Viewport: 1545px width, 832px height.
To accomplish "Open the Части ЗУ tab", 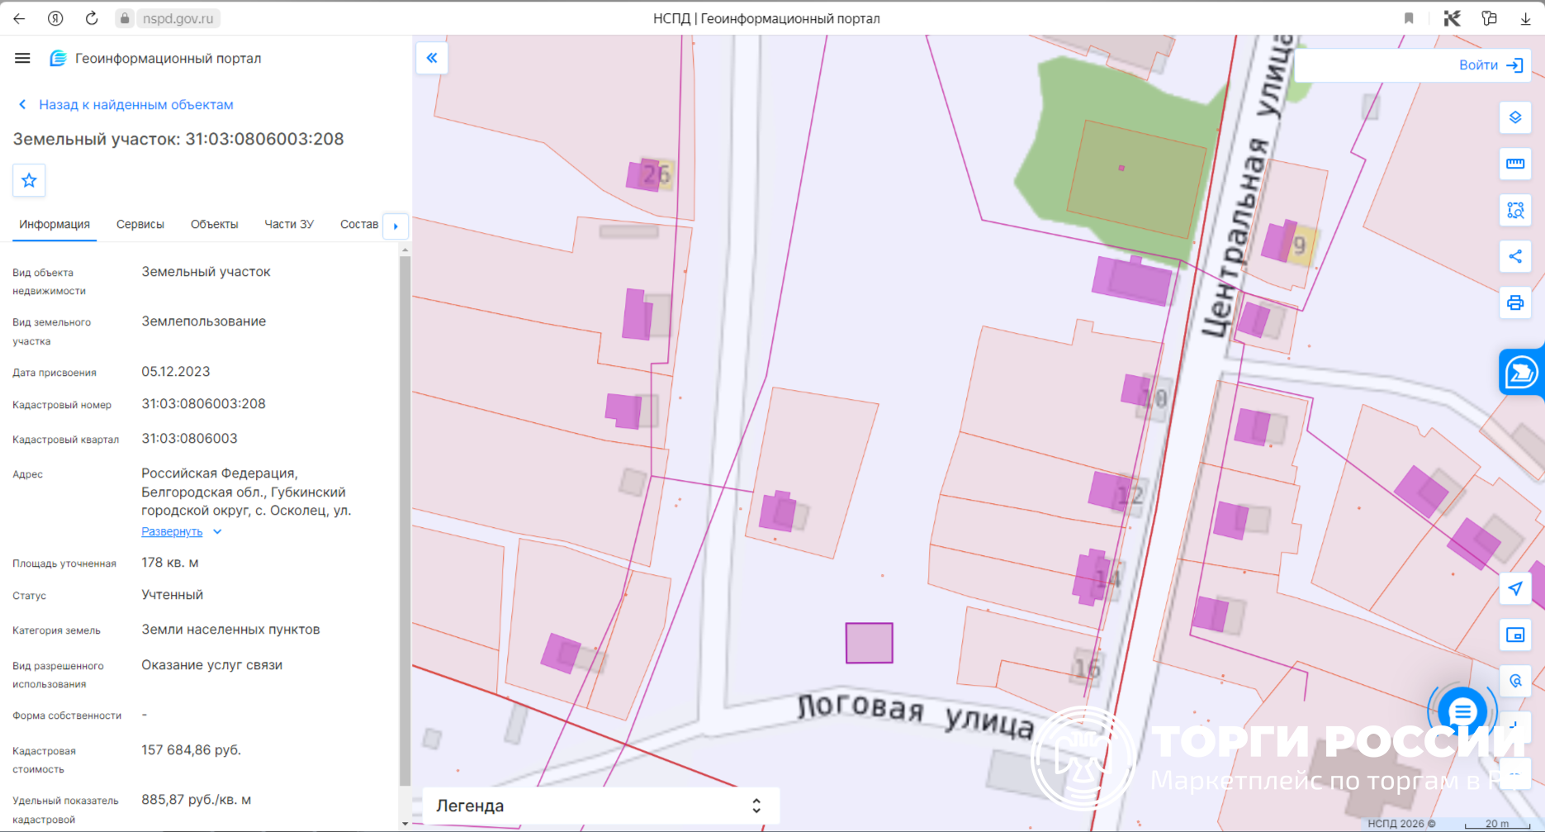I will [289, 224].
